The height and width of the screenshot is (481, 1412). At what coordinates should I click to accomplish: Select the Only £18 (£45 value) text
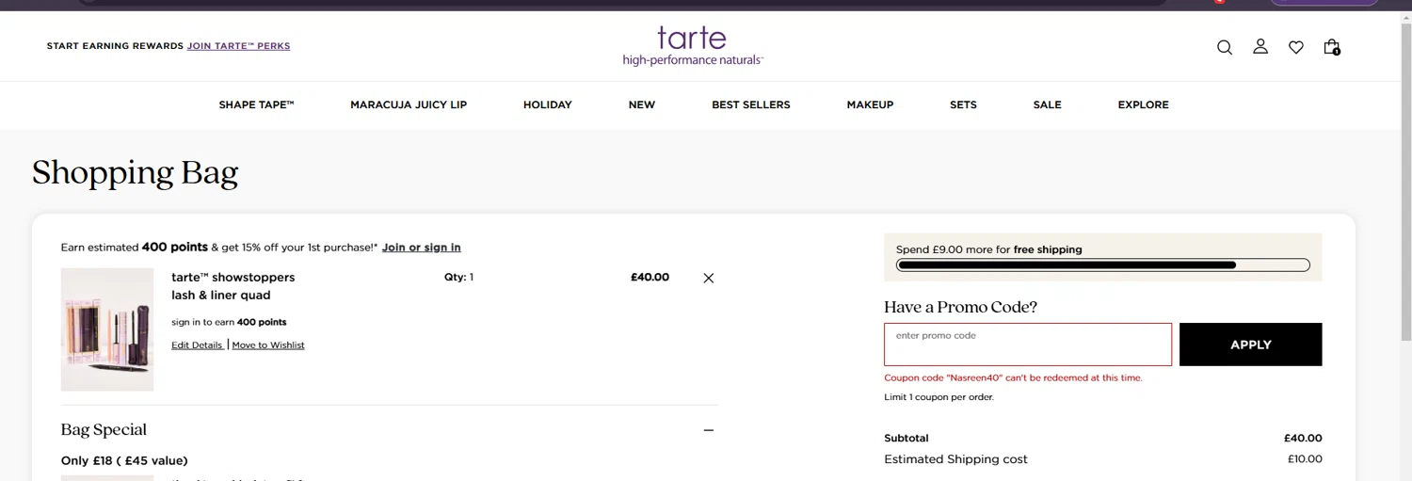coord(124,461)
